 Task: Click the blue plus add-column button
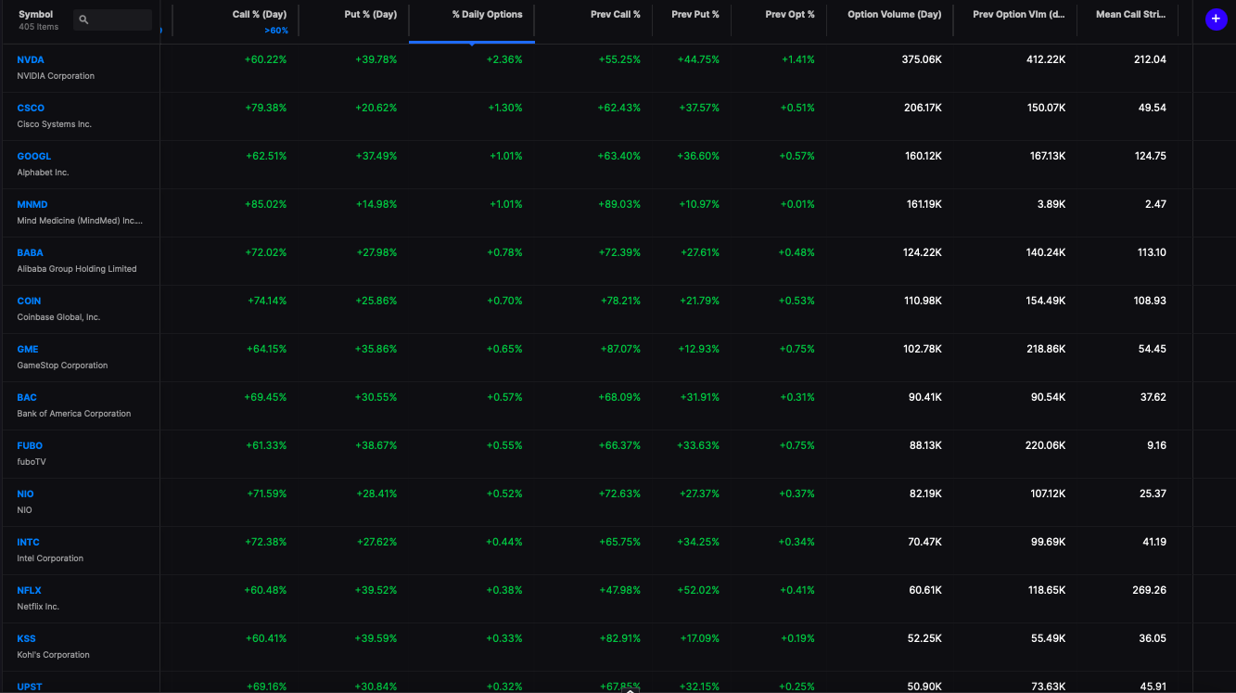[x=1216, y=19]
